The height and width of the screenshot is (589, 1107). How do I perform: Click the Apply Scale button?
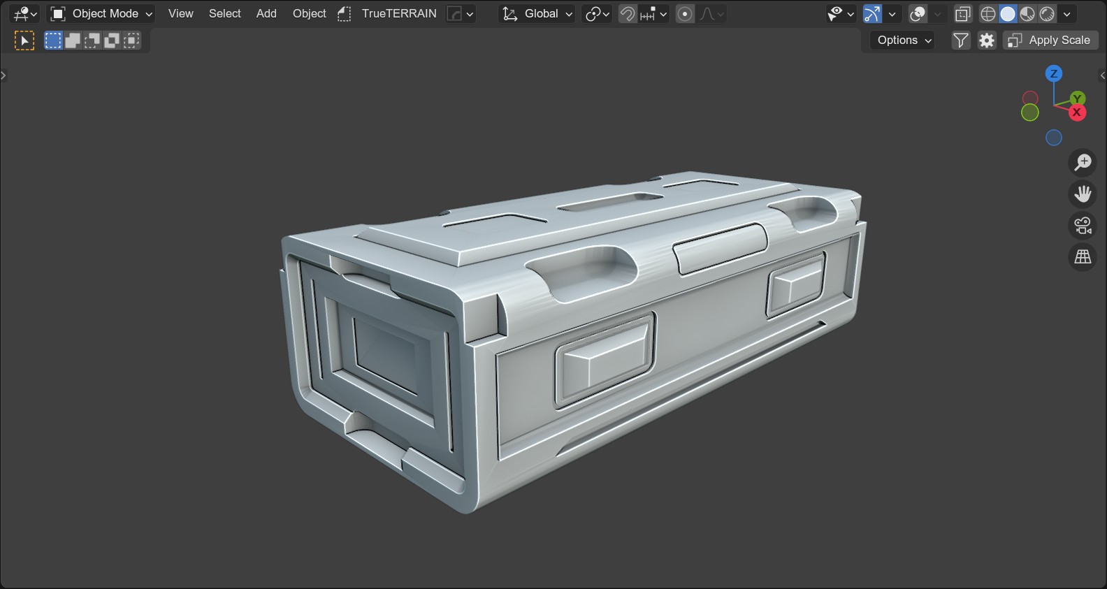tap(1050, 41)
